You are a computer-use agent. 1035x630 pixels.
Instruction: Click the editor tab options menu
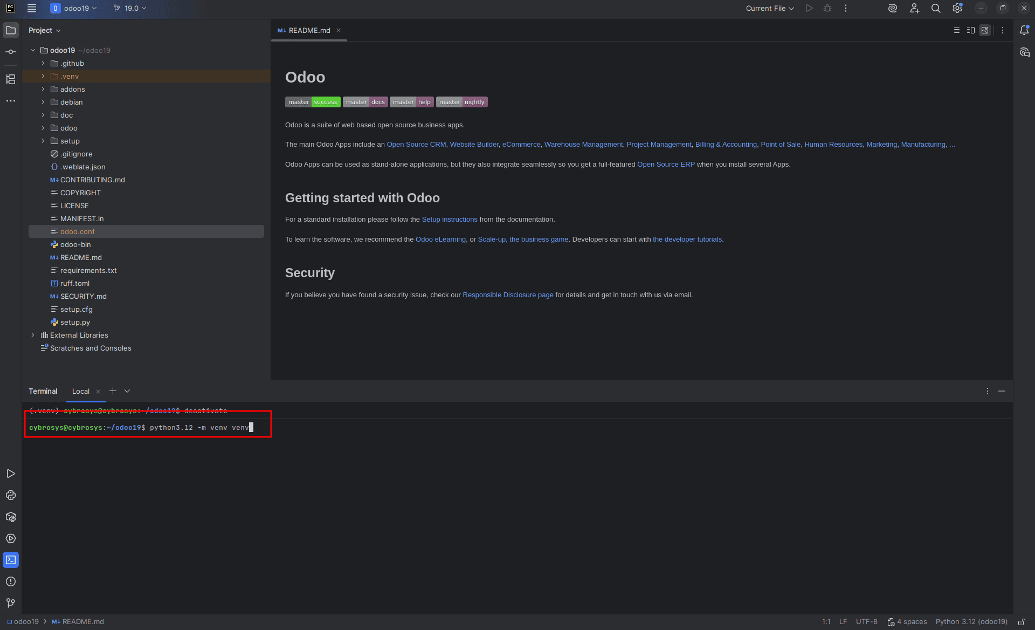(x=1003, y=30)
